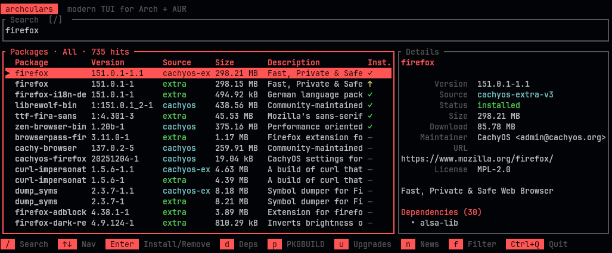Select the firefox-adblock package row
The image size is (612, 253).
198,212
